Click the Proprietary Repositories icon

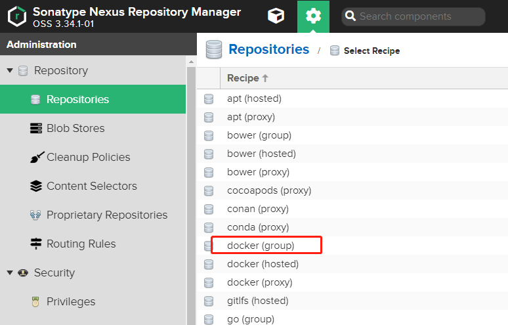tap(36, 215)
